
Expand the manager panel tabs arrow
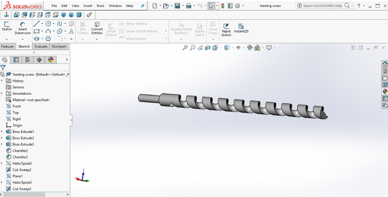click(67, 60)
